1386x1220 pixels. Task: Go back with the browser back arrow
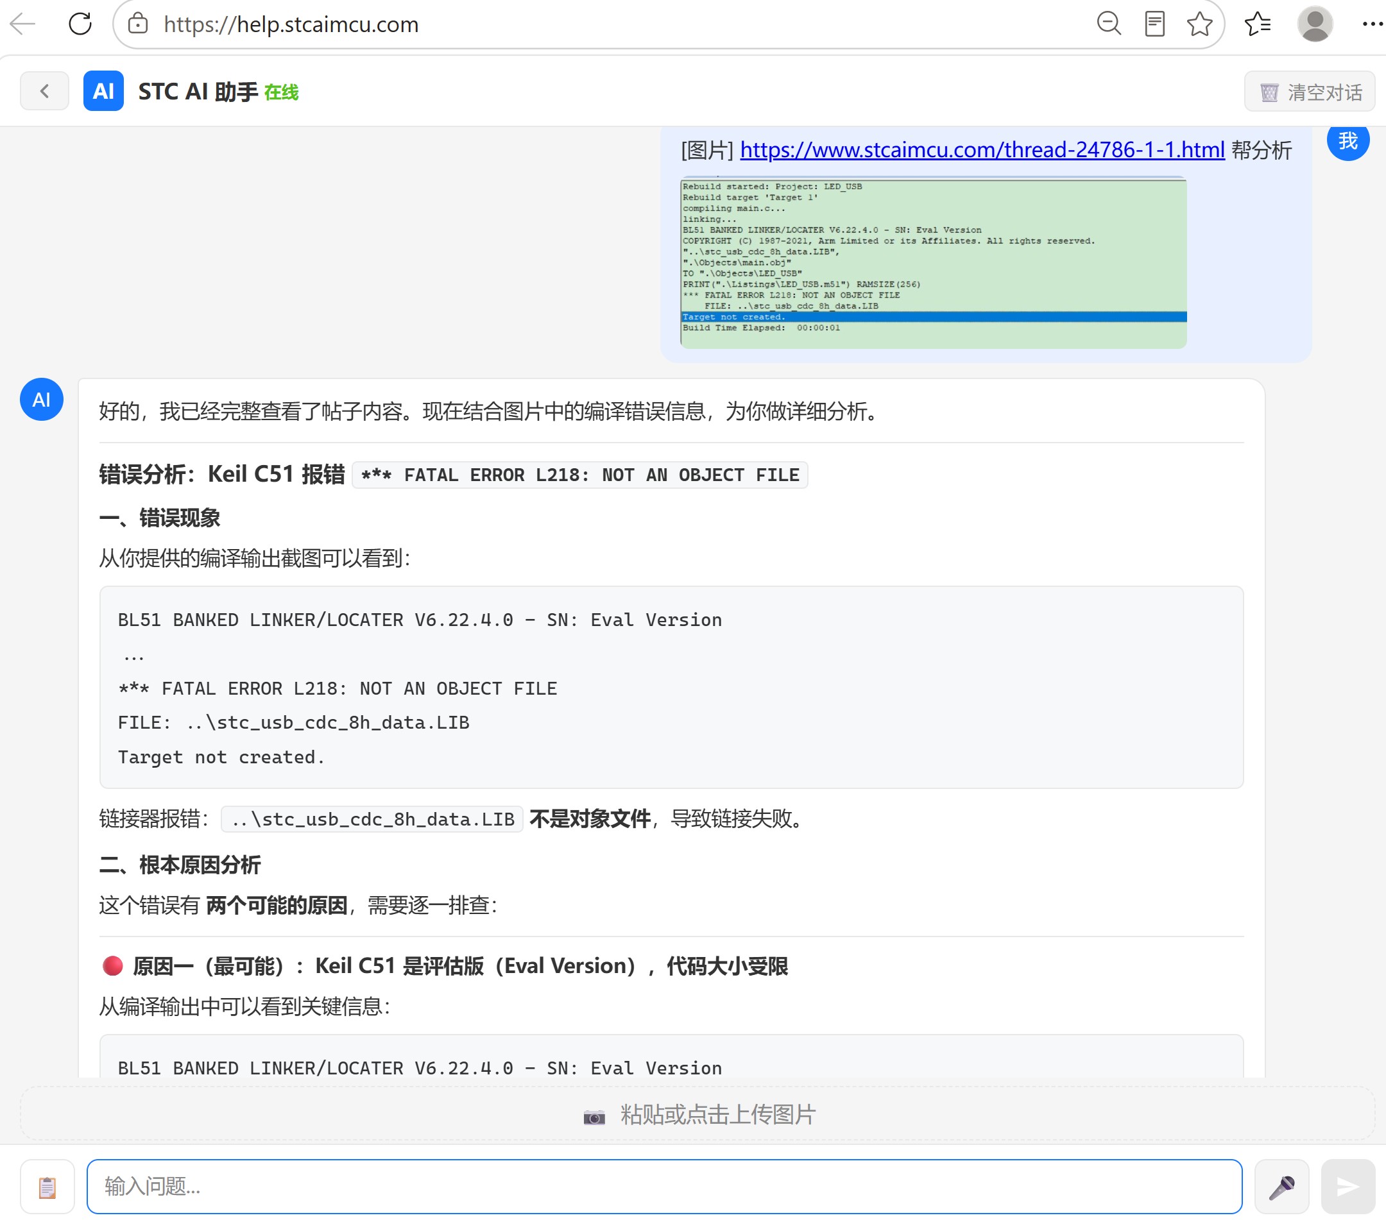pos(23,24)
